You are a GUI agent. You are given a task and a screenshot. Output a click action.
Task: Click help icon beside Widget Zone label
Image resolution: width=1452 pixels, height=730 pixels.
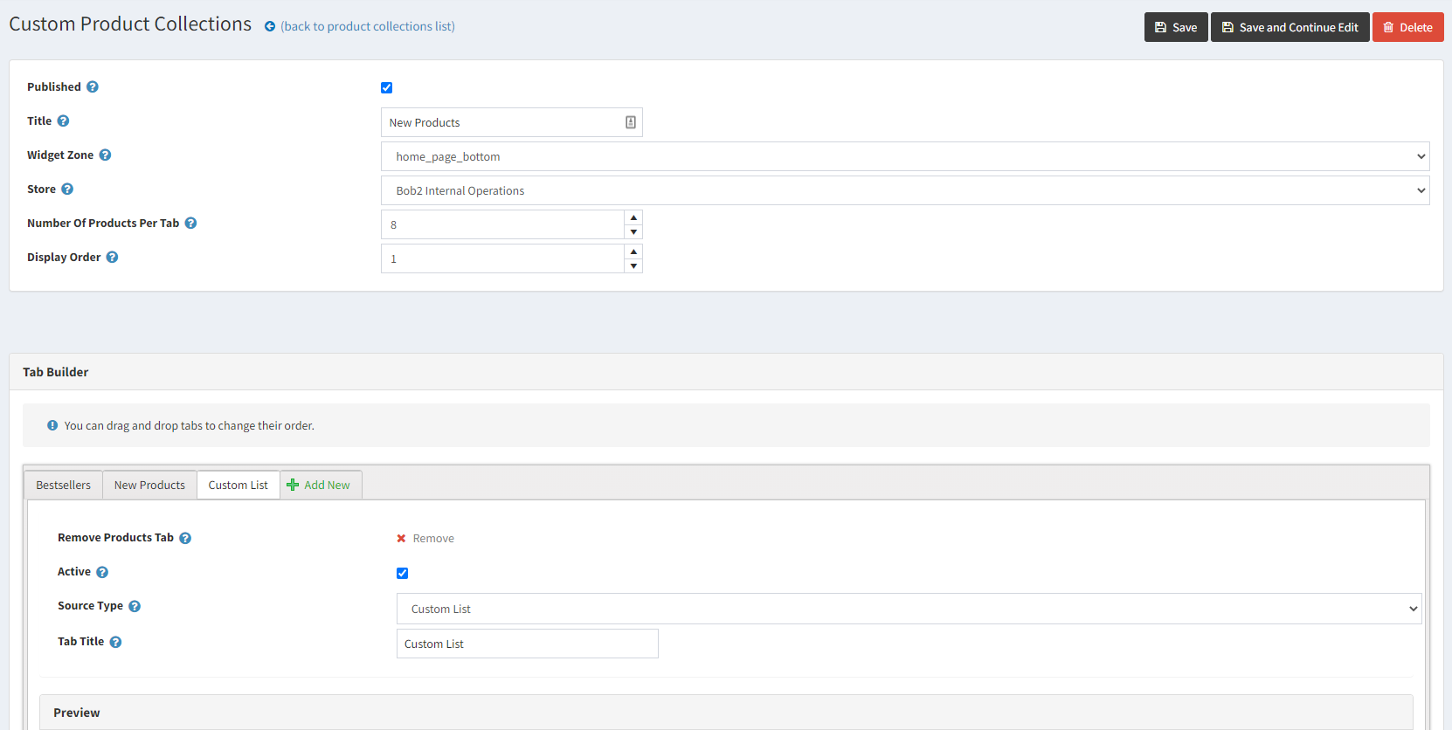pyautogui.click(x=105, y=155)
